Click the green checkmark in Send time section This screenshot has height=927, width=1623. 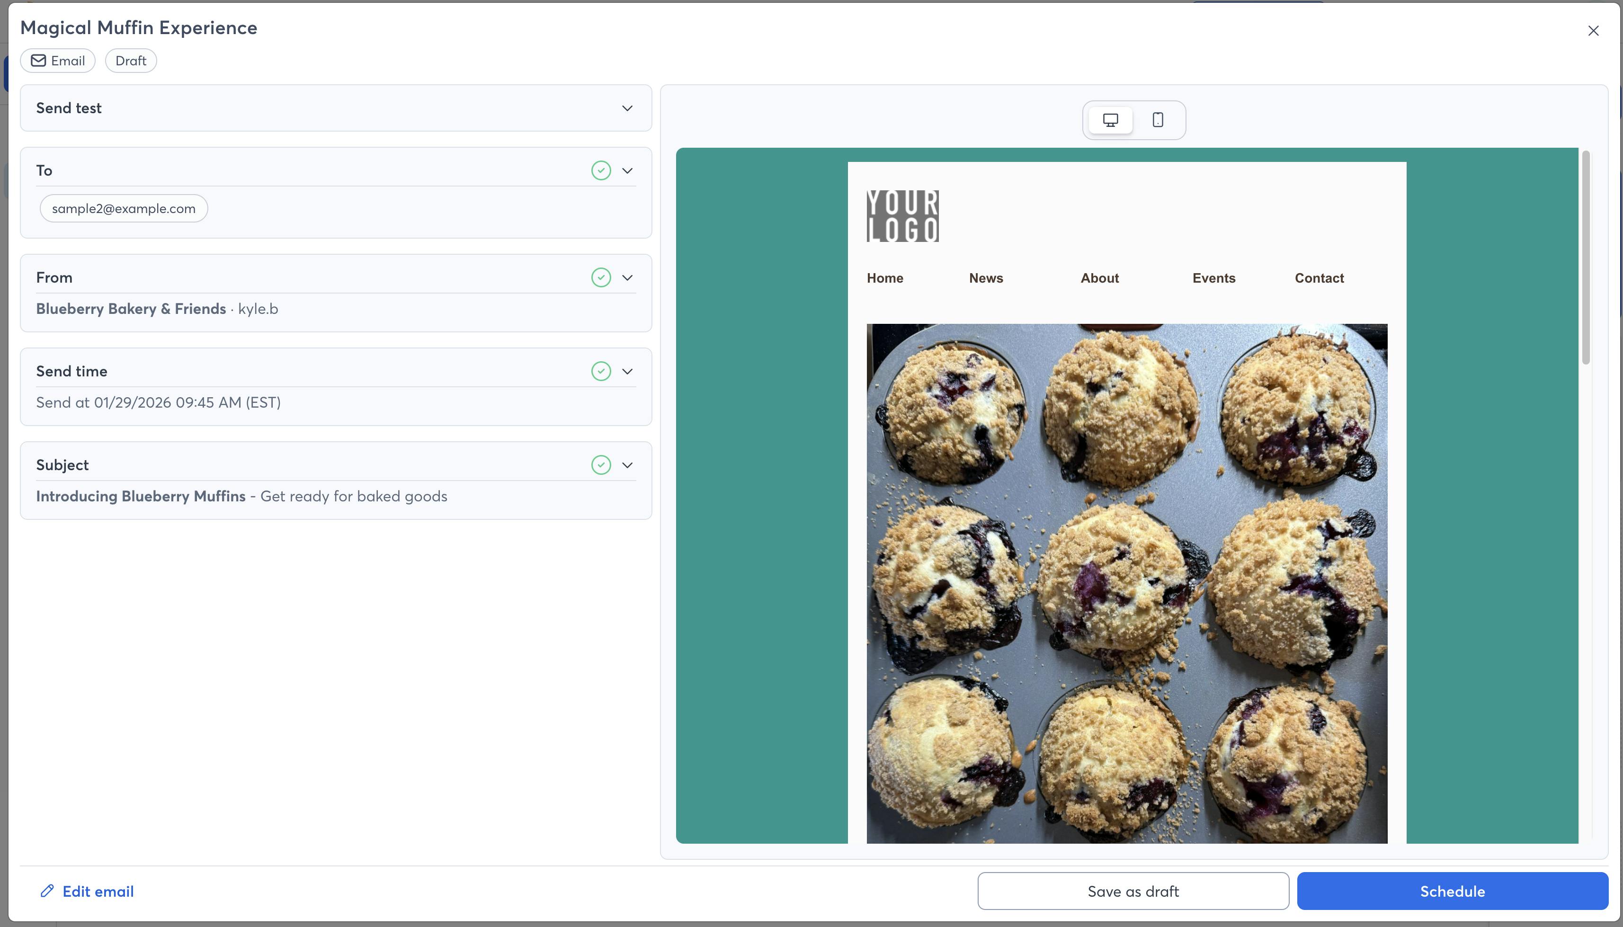600,371
